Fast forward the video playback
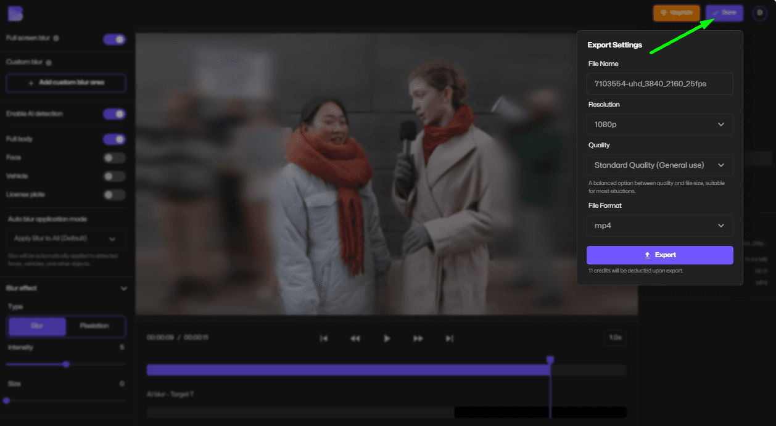The image size is (776, 426). pyautogui.click(x=418, y=338)
